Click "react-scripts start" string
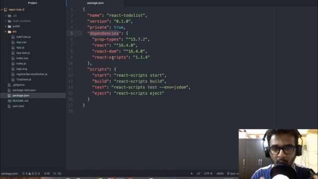The width and height of the screenshot is (318, 179). 139,75
